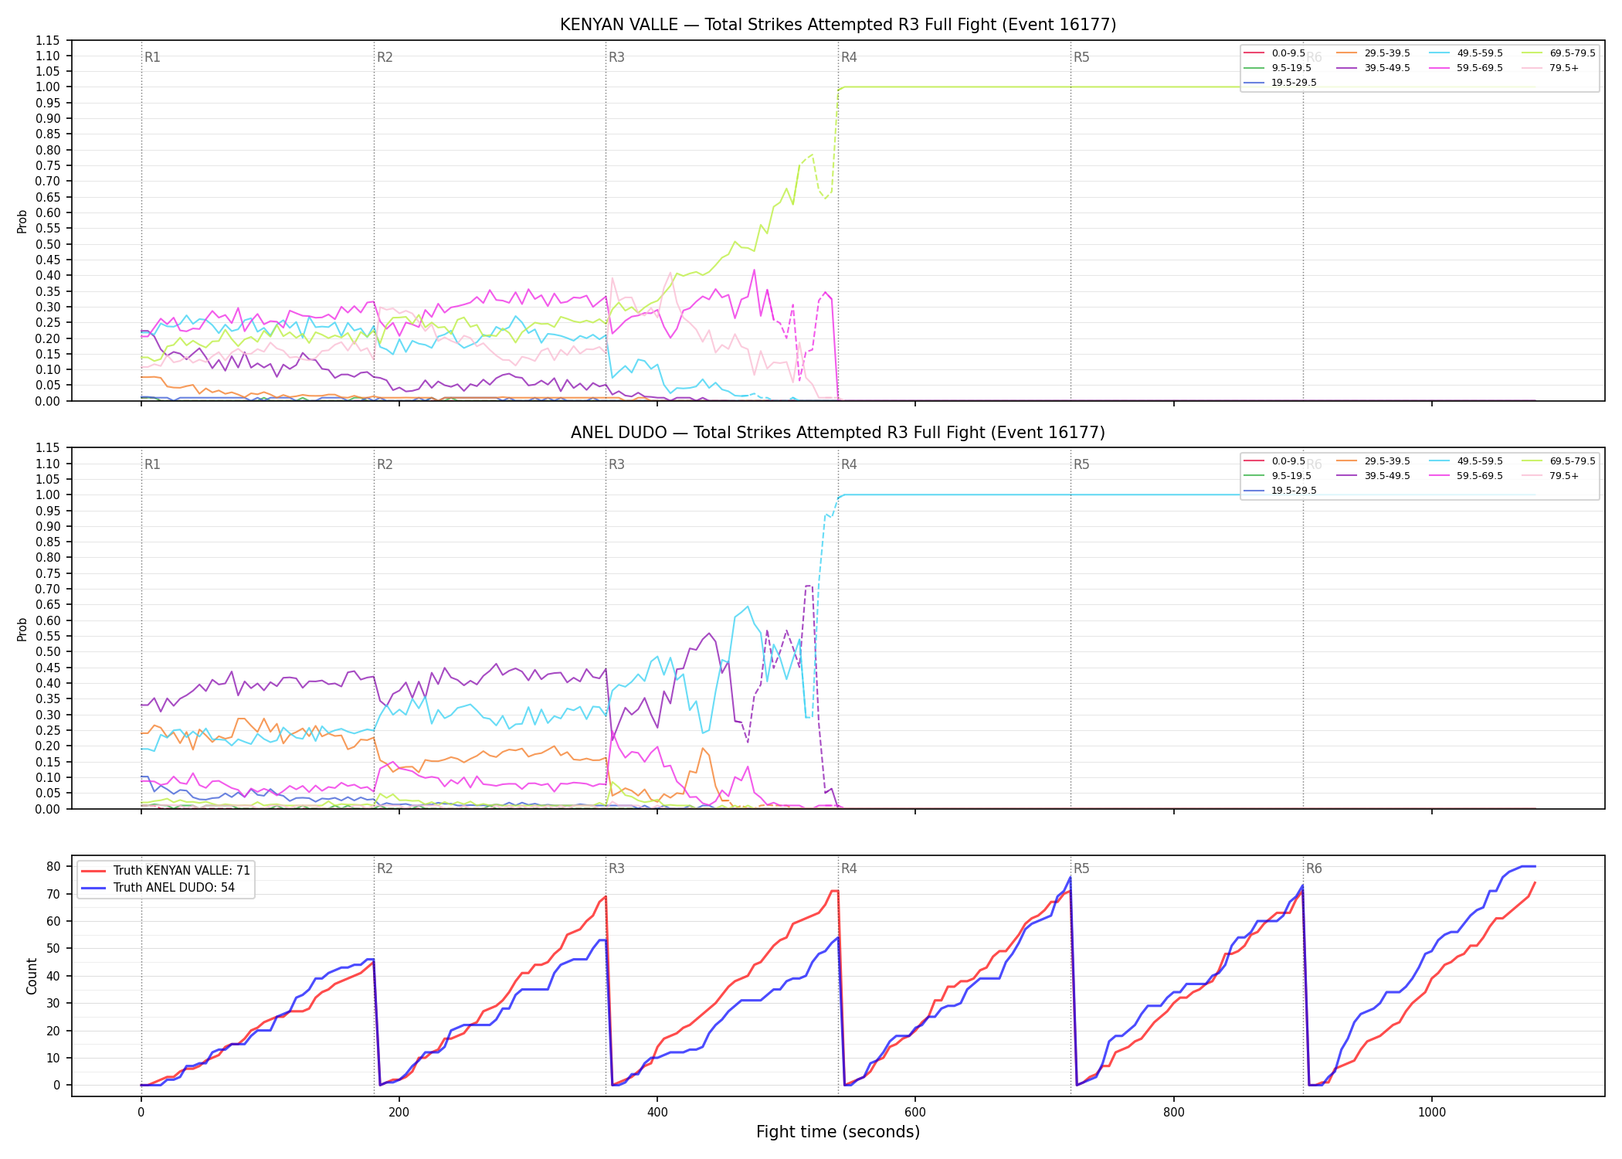Click R4 marker in the Count chart

click(849, 868)
